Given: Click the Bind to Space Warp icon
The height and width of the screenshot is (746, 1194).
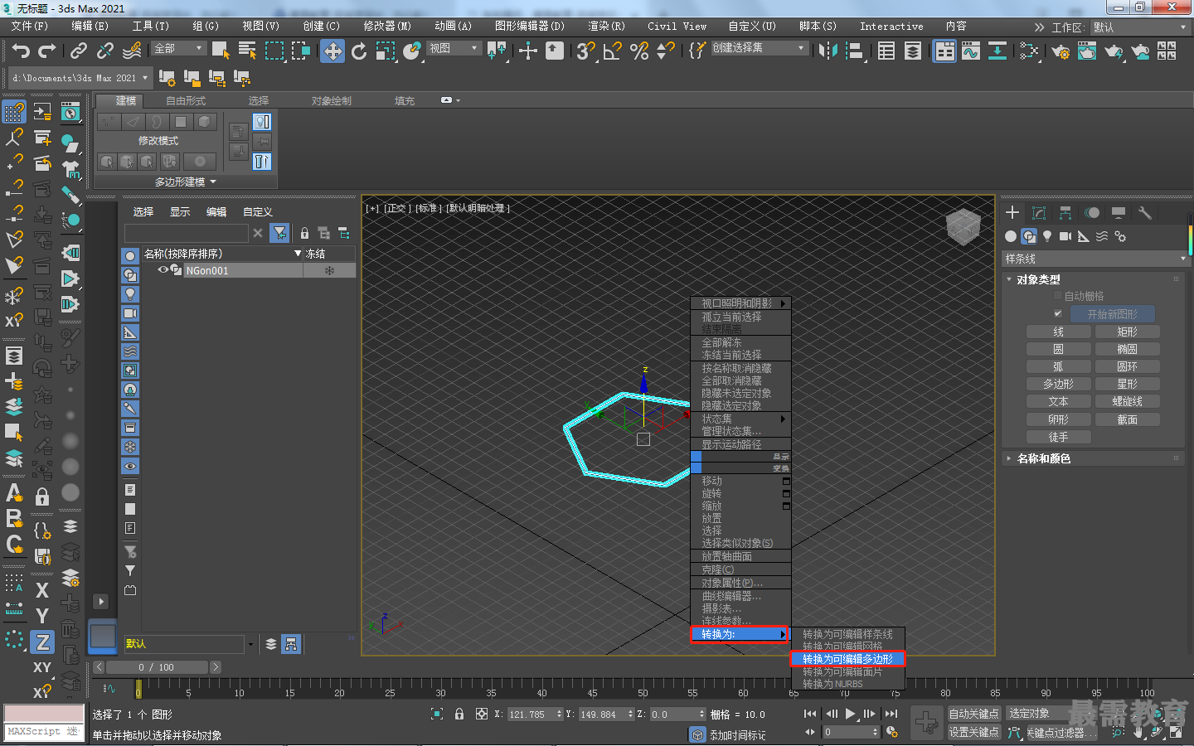Looking at the screenshot, I should pos(132,51).
